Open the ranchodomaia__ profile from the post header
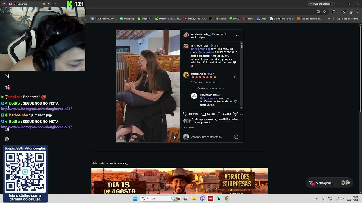 pyautogui.click(x=201, y=34)
